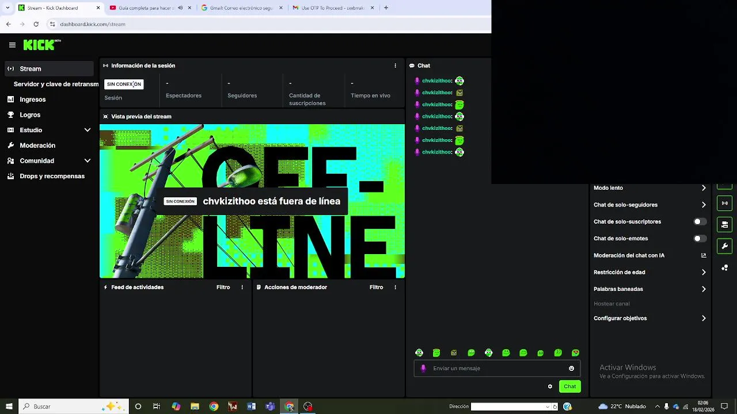
Task: Open Task View on taskbar
Action: [x=156, y=407]
